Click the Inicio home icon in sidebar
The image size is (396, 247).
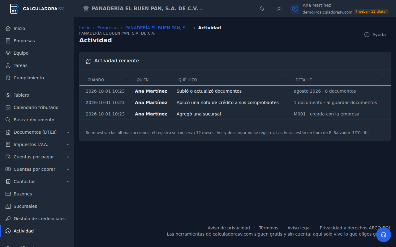(8, 28)
